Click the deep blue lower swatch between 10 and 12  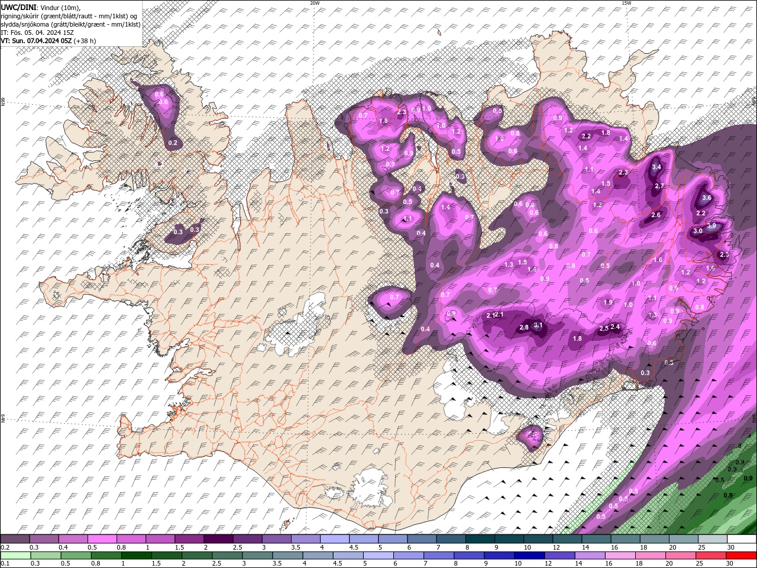pos(529,556)
